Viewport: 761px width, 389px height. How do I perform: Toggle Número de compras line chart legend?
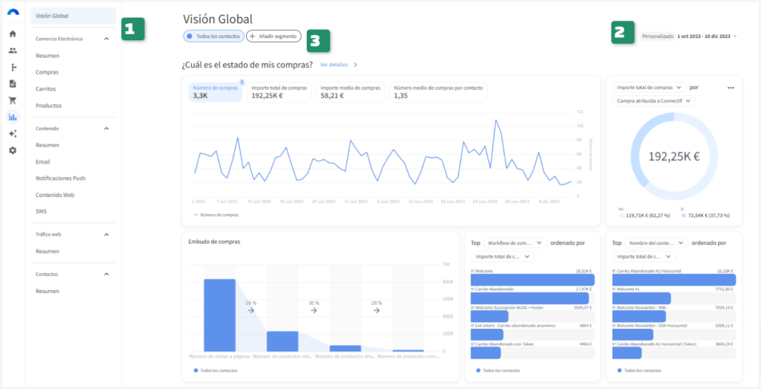click(x=216, y=214)
